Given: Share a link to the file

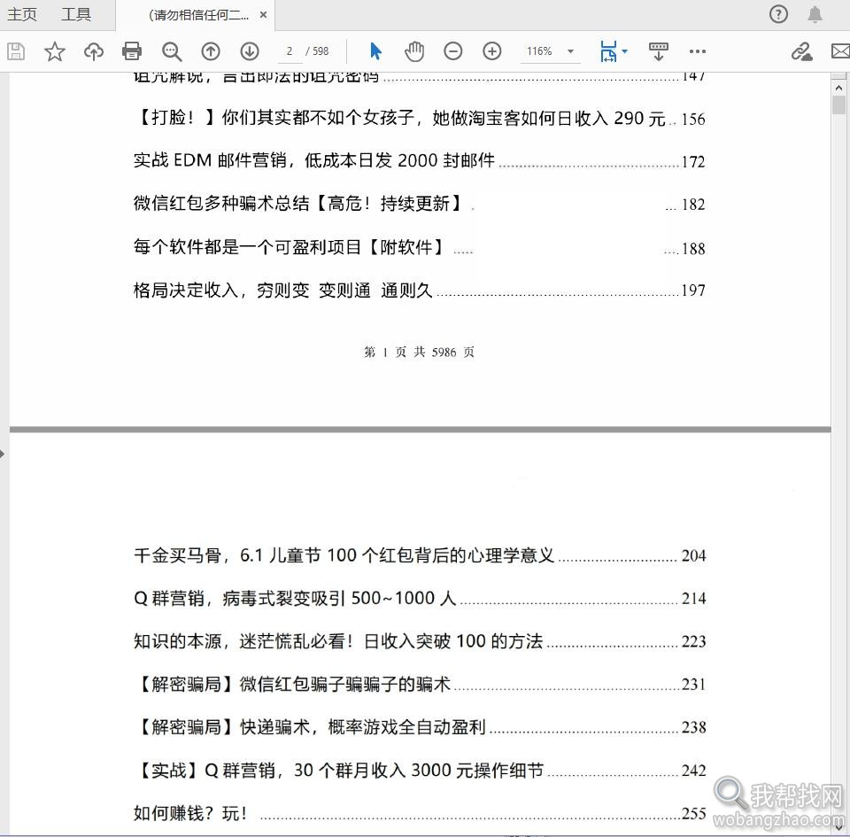Looking at the screenshot, I should tap(801, 51).
